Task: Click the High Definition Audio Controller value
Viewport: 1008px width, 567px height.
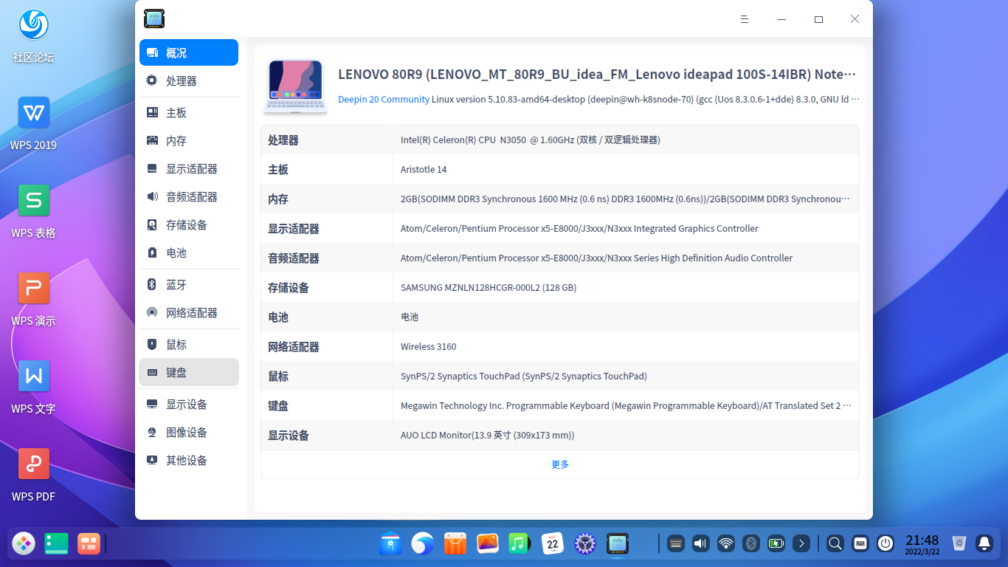Action: click(x=596, y=258)
